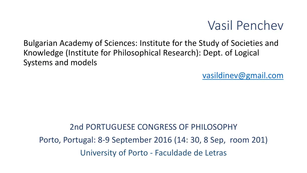Click the word Knowledge in the affiliation
This screenshot has height=173, width=307.
click(x=43, y=53)
